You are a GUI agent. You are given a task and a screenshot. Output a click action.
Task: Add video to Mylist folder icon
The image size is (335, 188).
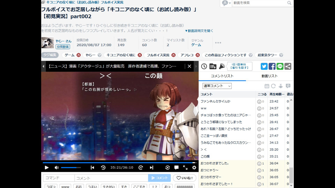pos(213,66)
